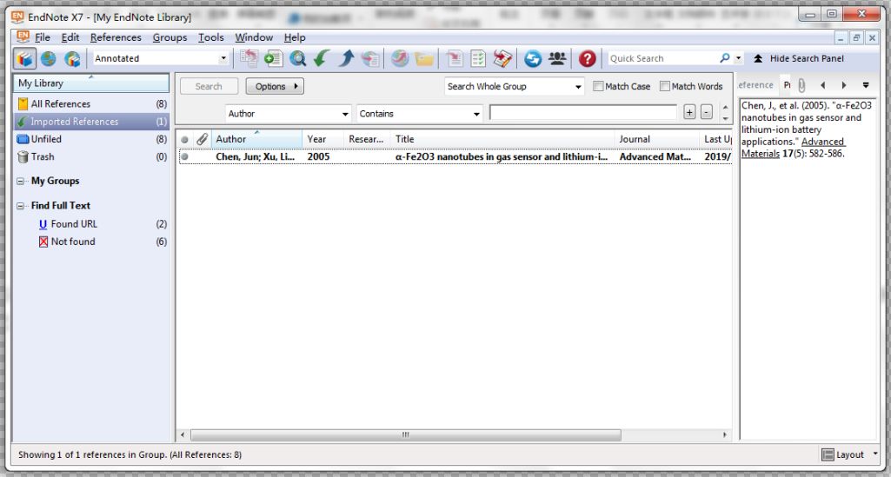The height and width of the screenshot is (477, 891).
Task: Open the References menu
Action: [x=116, y=37]
